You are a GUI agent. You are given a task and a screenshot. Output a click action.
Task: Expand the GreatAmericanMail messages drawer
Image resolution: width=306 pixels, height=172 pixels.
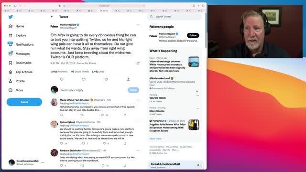[x=198, y=165]
